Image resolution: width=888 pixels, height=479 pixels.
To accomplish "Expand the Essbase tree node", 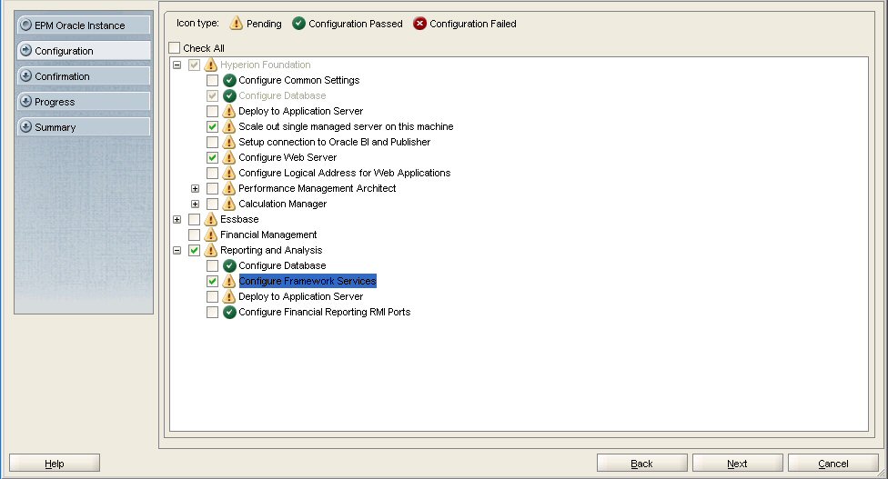I will click(x=177, y=219).
